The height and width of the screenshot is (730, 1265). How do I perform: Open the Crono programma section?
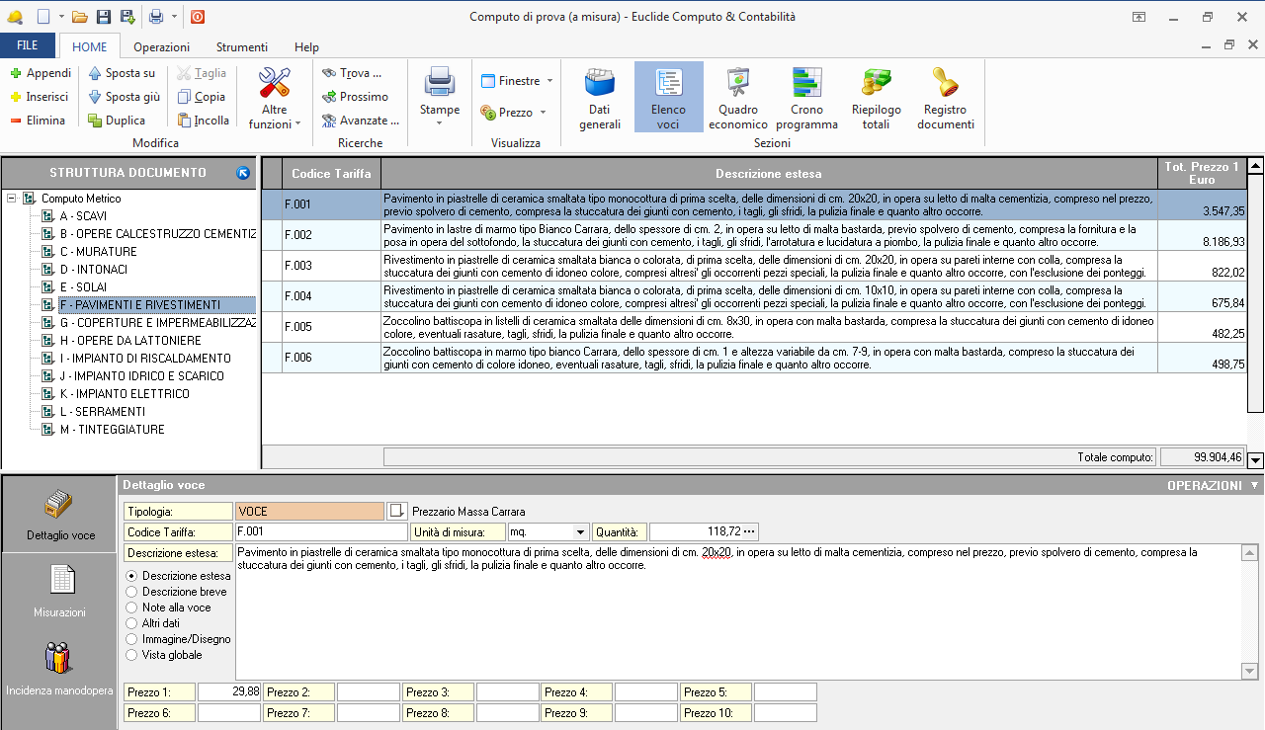point(806,98)
